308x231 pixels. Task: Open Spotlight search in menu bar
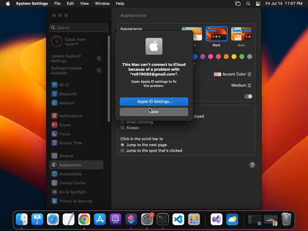pos(248,4)
